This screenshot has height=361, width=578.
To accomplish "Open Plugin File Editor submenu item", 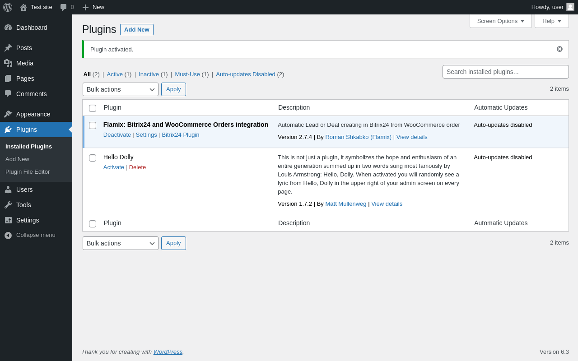I will click(x=28, y=172).
